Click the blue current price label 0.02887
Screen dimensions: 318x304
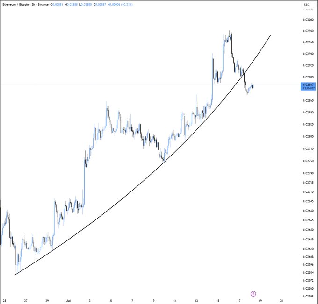[x=308, y=86]
